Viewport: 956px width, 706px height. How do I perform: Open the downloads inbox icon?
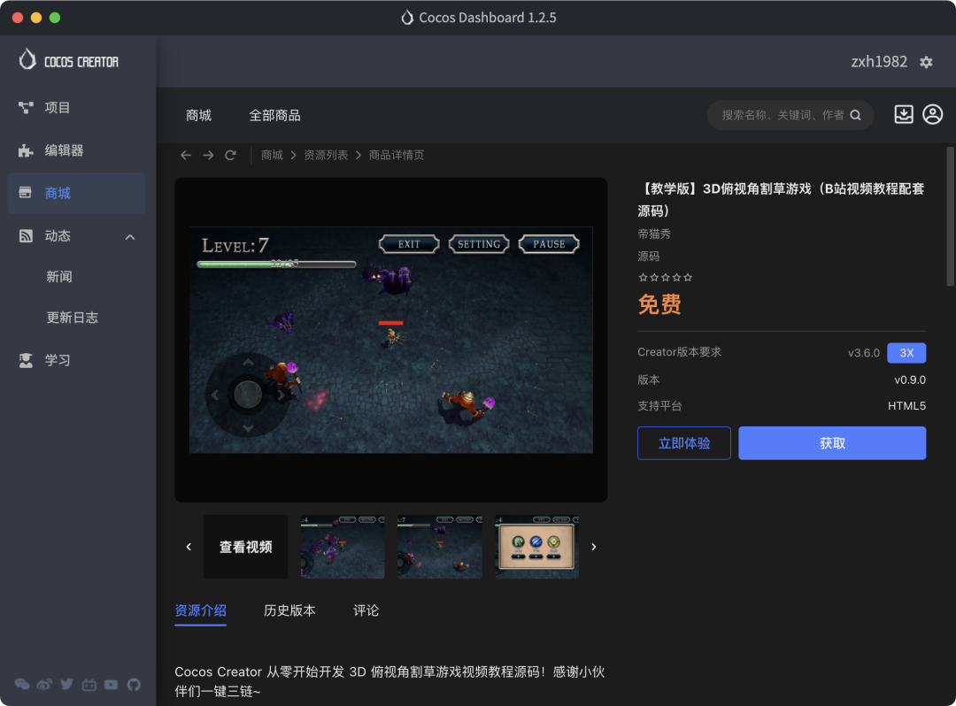pos(904,114)
